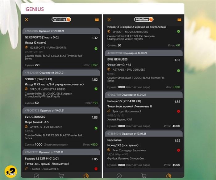This screenshot has height=180, width=216.
Task: Open right bet header 476627781 Ординар от 17.01.21
Action: (x=144, y=95)
